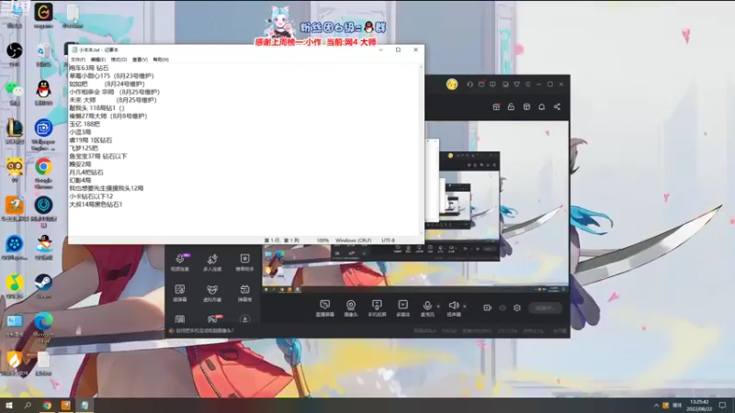Viewport: 735px width, 413px height.
Task: Click the yellow avatar in streaming app
Action: [x=452, y=84]
